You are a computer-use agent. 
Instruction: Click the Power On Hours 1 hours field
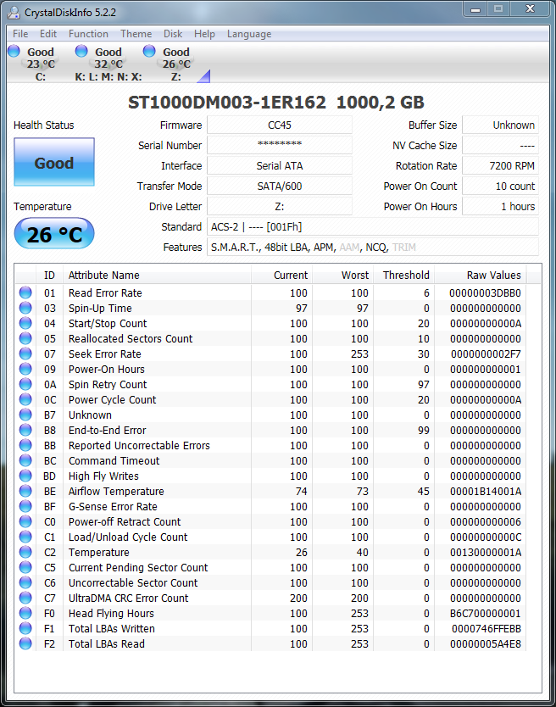tap(501, 206)
